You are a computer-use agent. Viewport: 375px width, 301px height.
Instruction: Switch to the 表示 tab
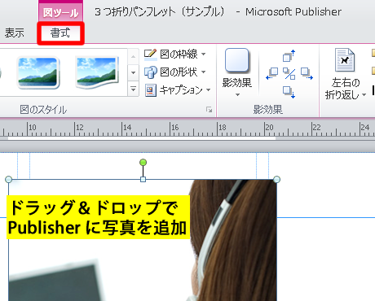[15, 33]
